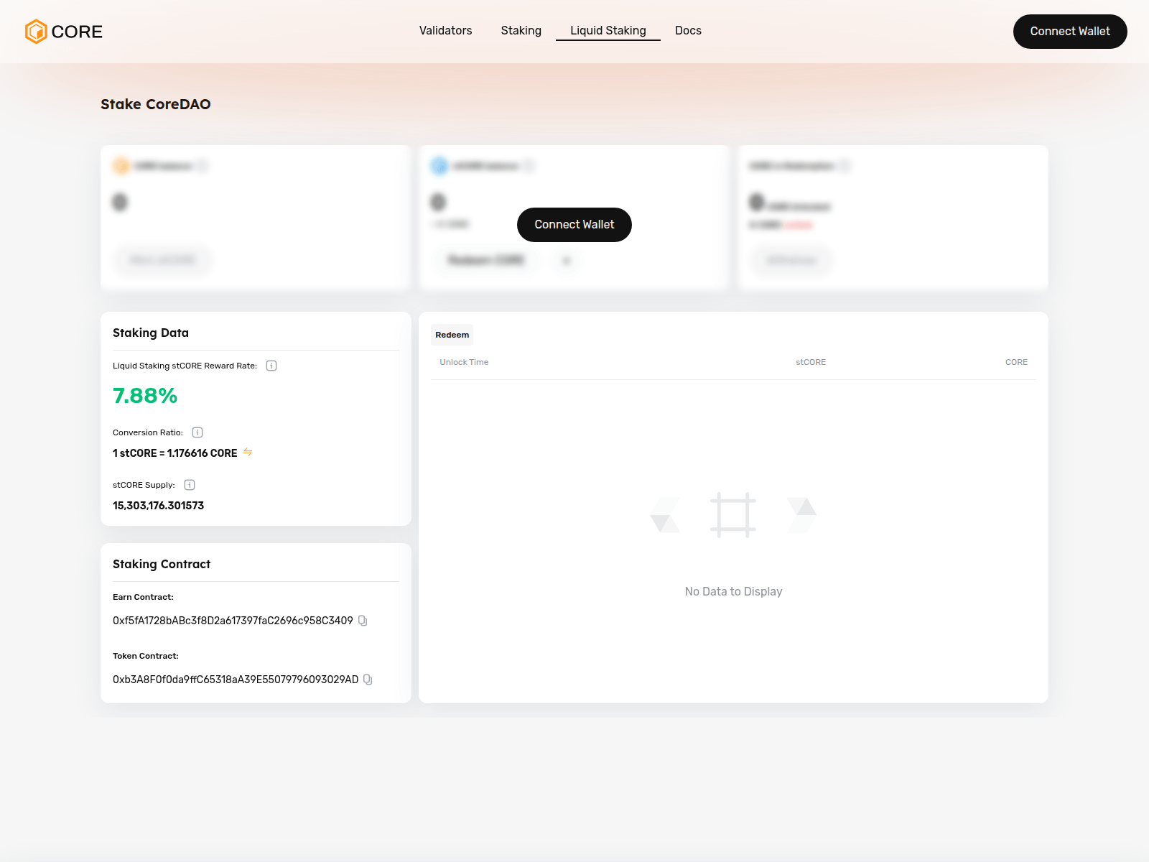Click the 7.88% reward rate value
Screen dimensions: 1149x862
[145, 396]
